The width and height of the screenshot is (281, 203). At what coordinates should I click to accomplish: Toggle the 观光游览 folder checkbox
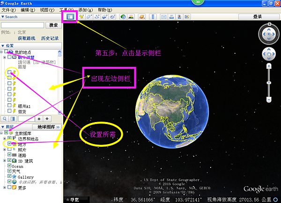pyautogui.click(x=9, y=57)
